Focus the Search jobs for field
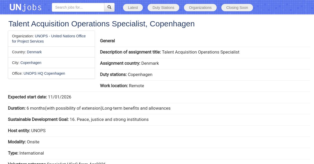Screen dimensions: 314x164 78,7
